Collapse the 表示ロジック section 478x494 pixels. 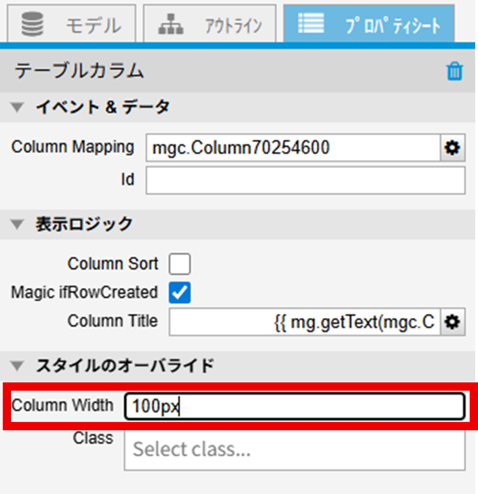[17, 224]
